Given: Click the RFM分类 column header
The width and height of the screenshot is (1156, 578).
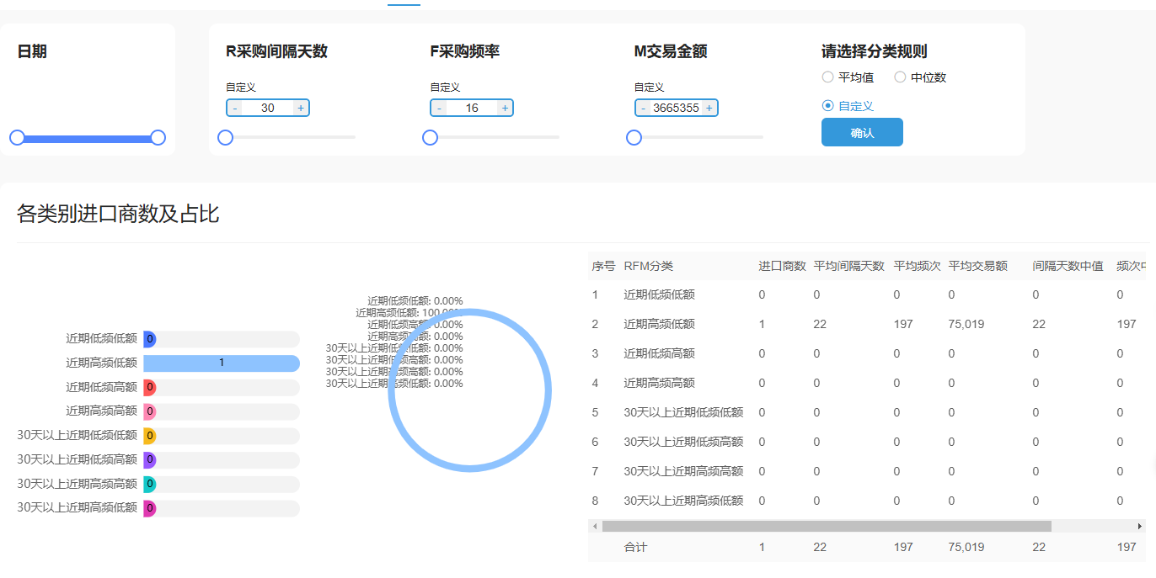Looking at the screenshot, I should (649, 266).
